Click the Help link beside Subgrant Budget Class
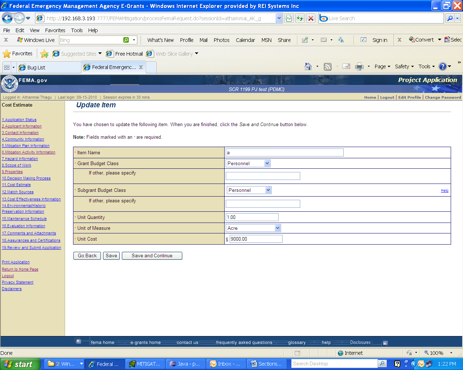Screen dimensions: 463x370 click(x=445, y=190)
